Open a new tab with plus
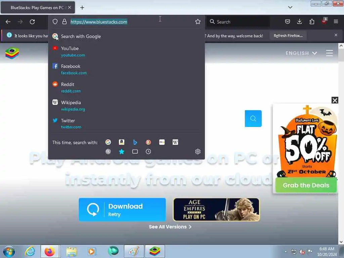The height and width of the screenshot is (258, 344). coord(82,8)
